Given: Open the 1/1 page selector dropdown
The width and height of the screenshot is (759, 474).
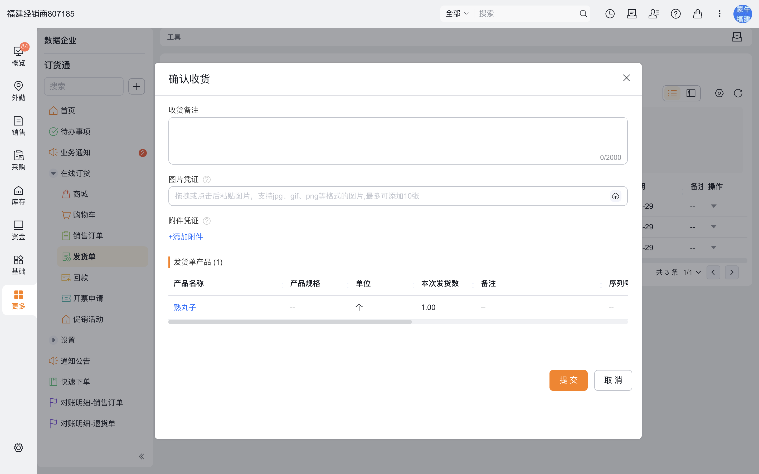Looking at the screenshot, I should tap(692, 272).
